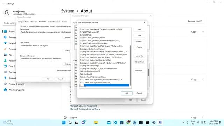Open File Explorer from taskbar
Screen dimensions: 224x126
point(96,122)
